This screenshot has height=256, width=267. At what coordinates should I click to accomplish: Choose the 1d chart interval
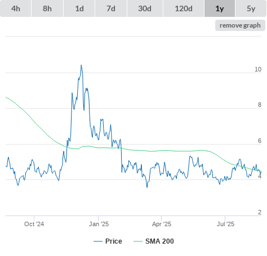tap(79, 8)
